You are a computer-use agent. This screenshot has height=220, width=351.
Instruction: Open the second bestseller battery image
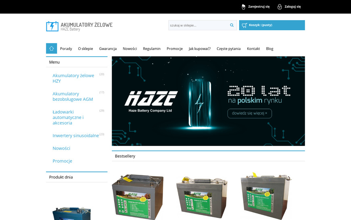click(202, 197)
